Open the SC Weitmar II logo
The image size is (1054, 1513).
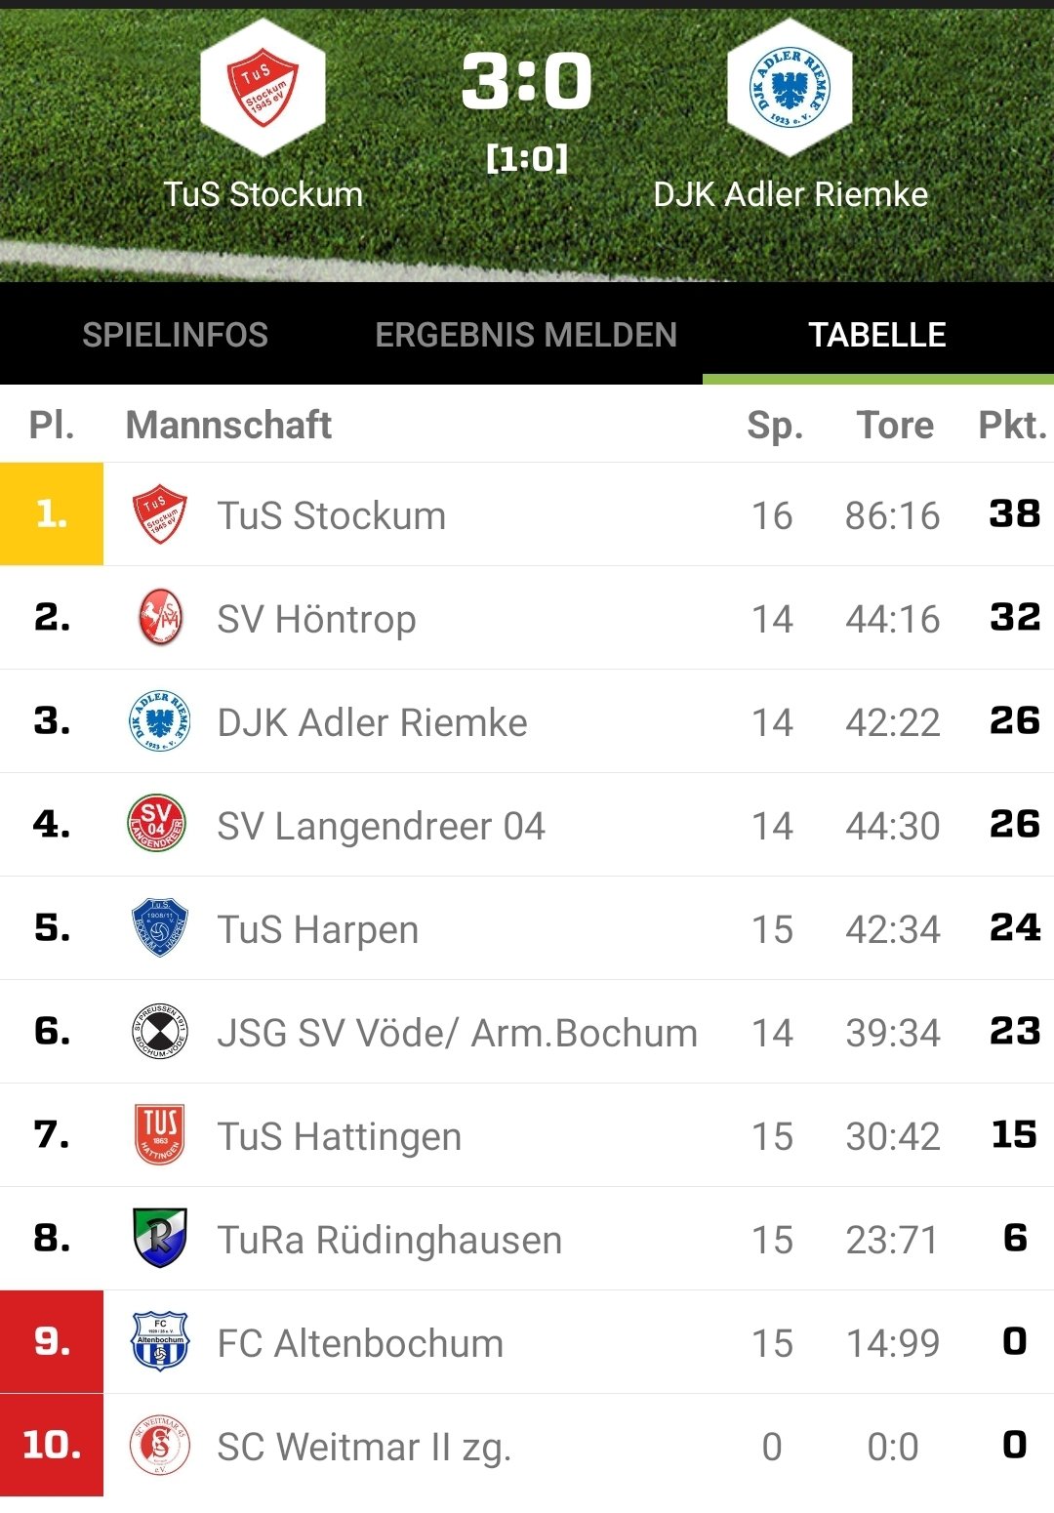159,1445
